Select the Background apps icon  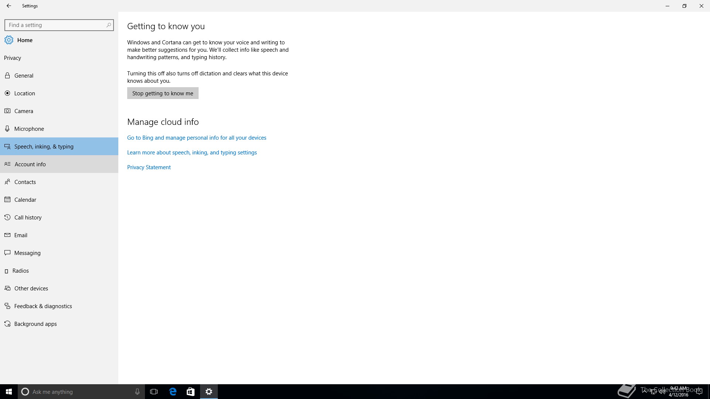(x=7, y=324)
